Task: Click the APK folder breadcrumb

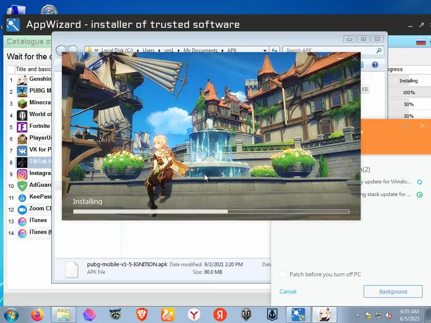Action: [x=232, y=50]
